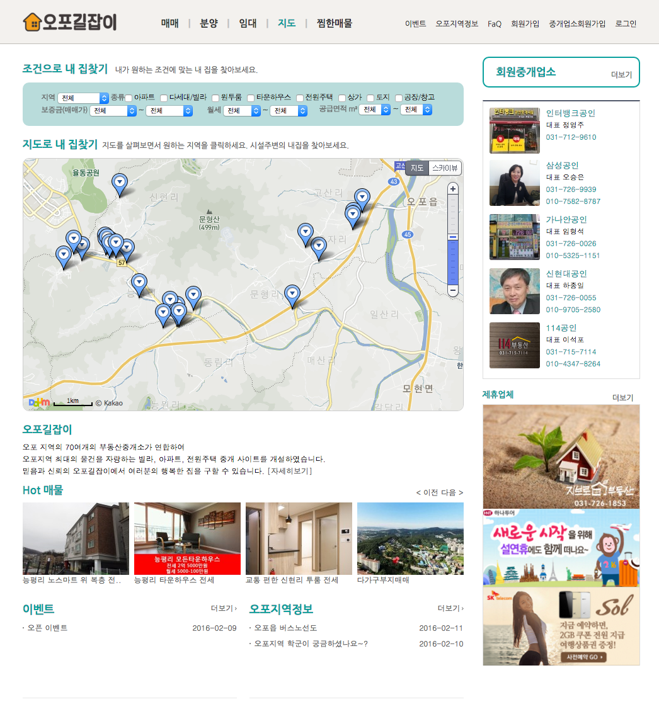Toggle the 전원주택 checkbox
This screenshot has height=714, width=659.
300,98
